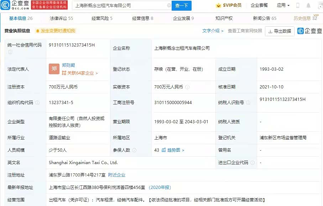323x206 pixels.
Task: Click the 查一下 search button
Action: [x=182, y=6]
